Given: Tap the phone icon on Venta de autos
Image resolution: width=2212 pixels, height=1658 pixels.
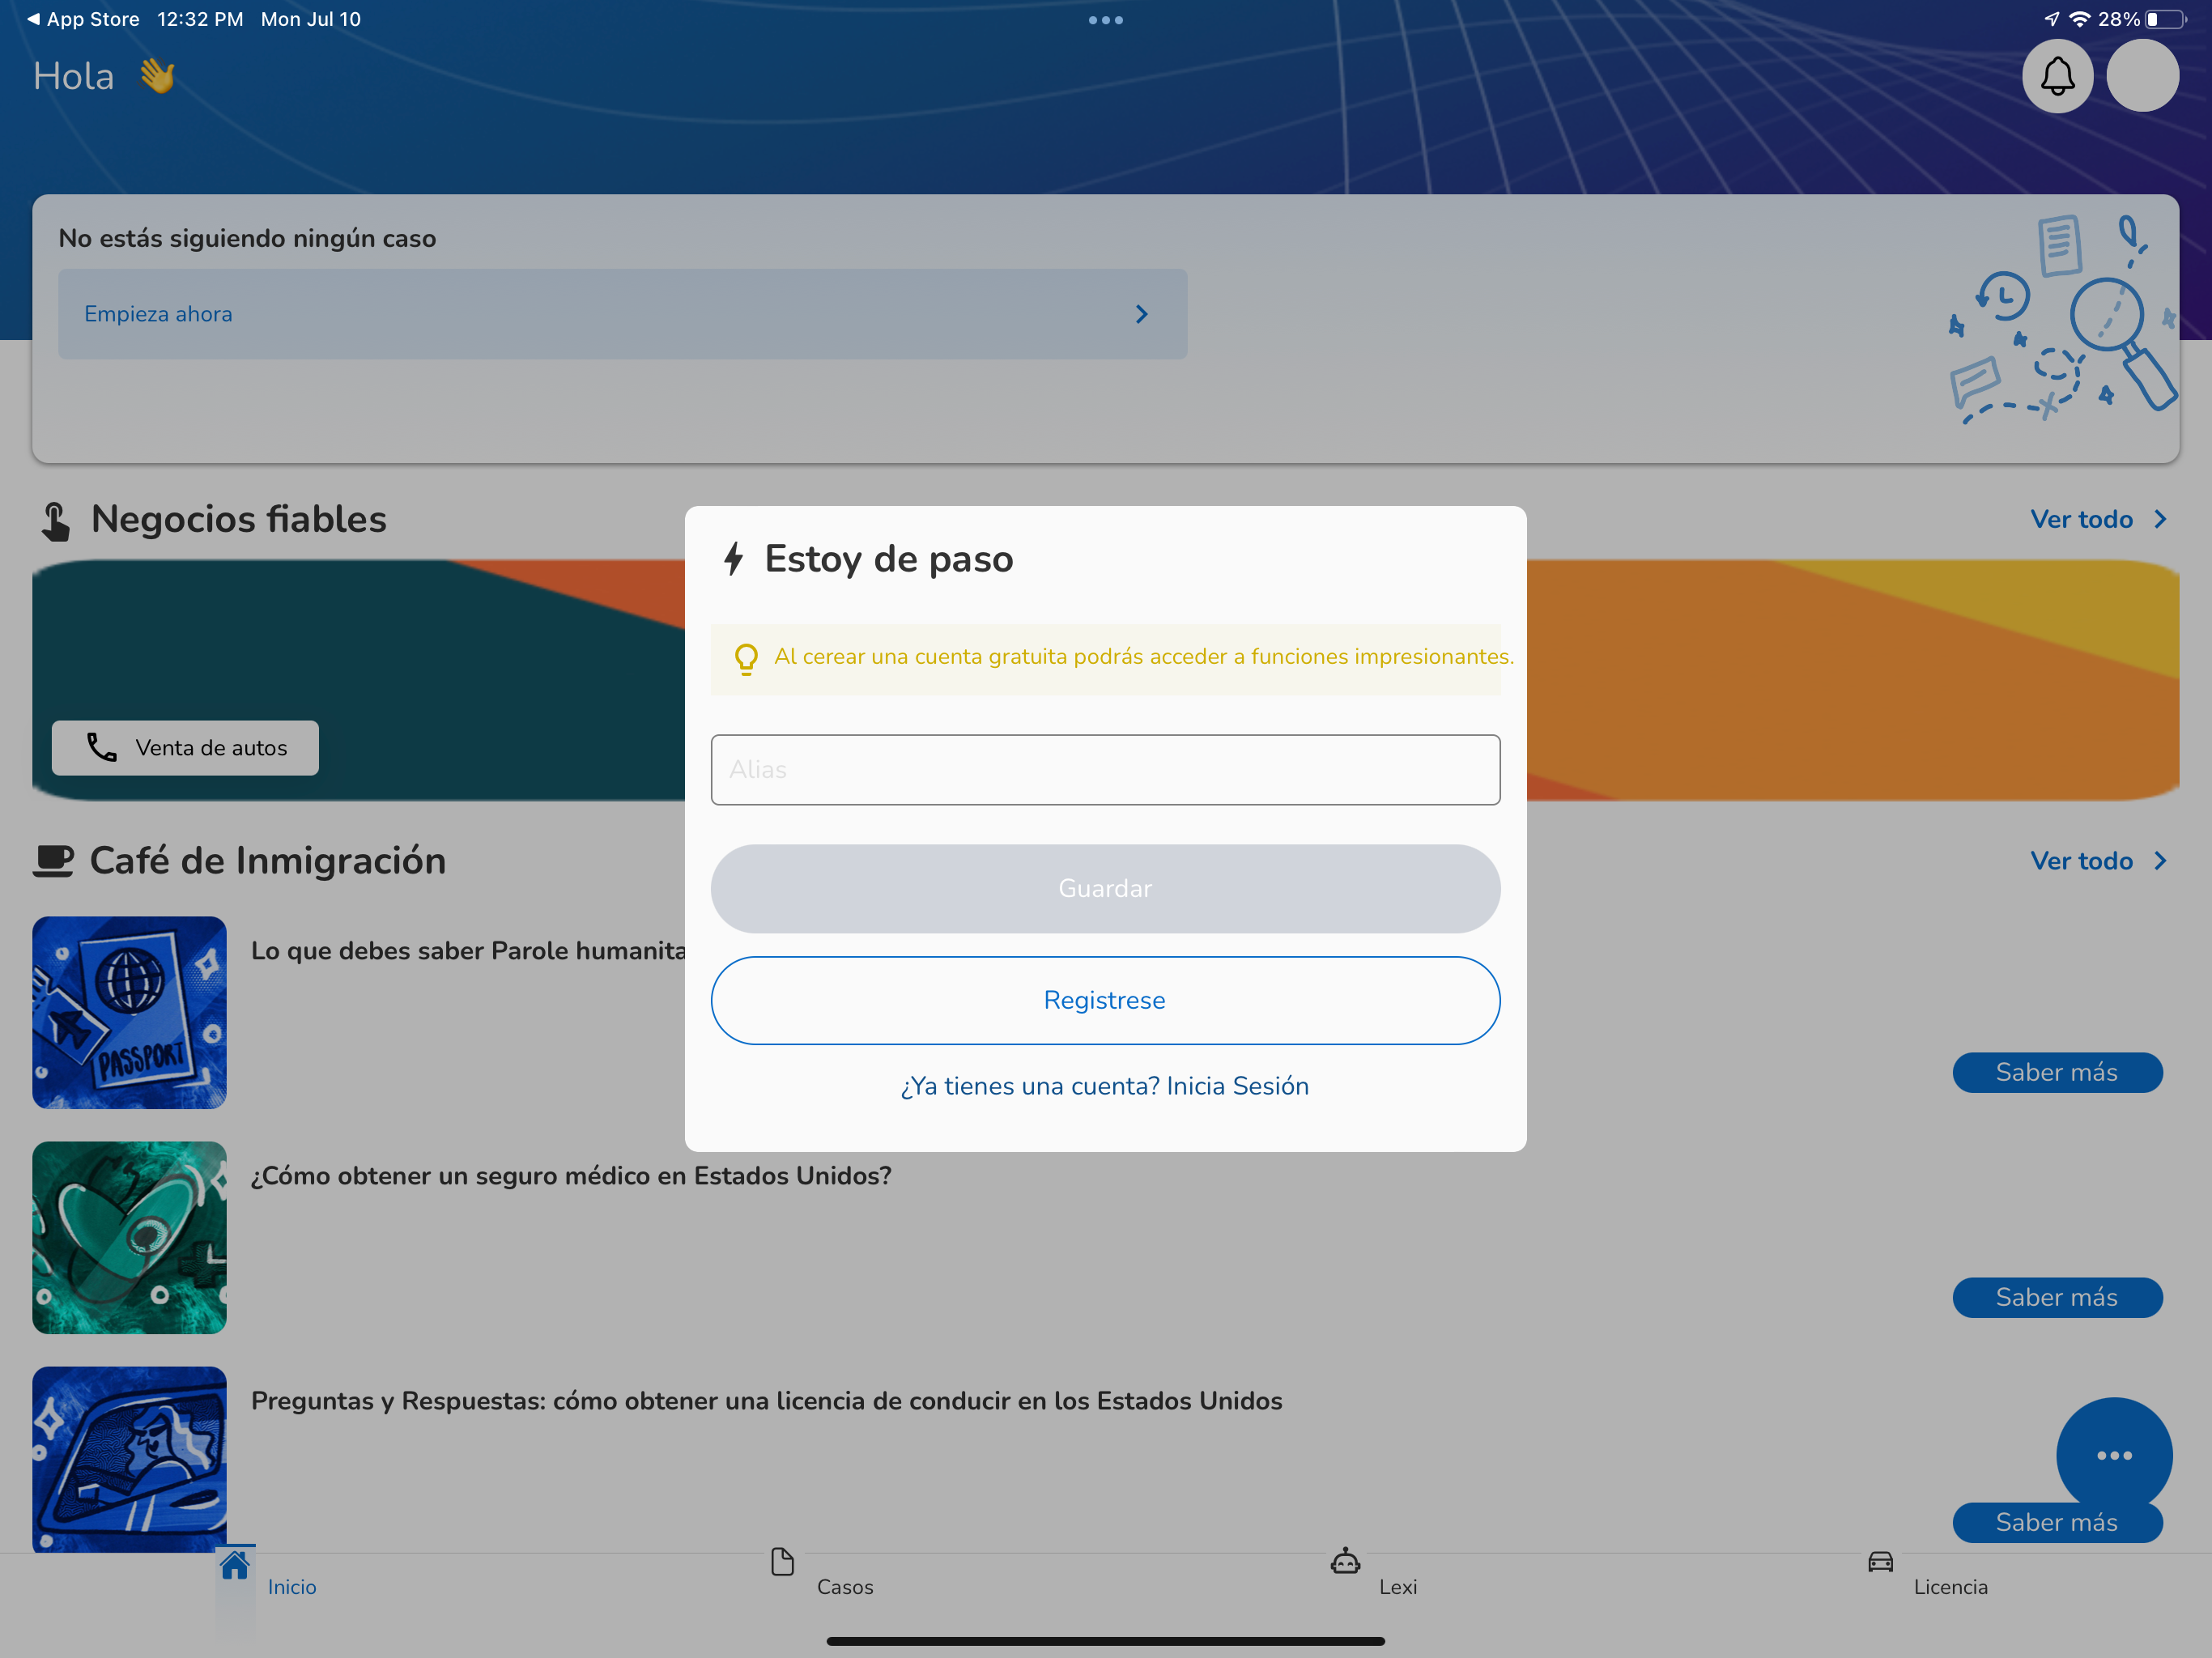Looking at the screenshot, I should (x=102, y=747).
